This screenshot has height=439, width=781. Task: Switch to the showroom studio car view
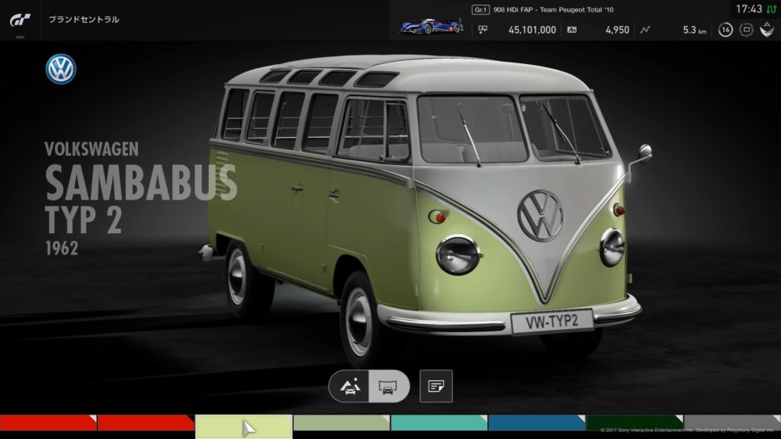(x=388, y=386)
